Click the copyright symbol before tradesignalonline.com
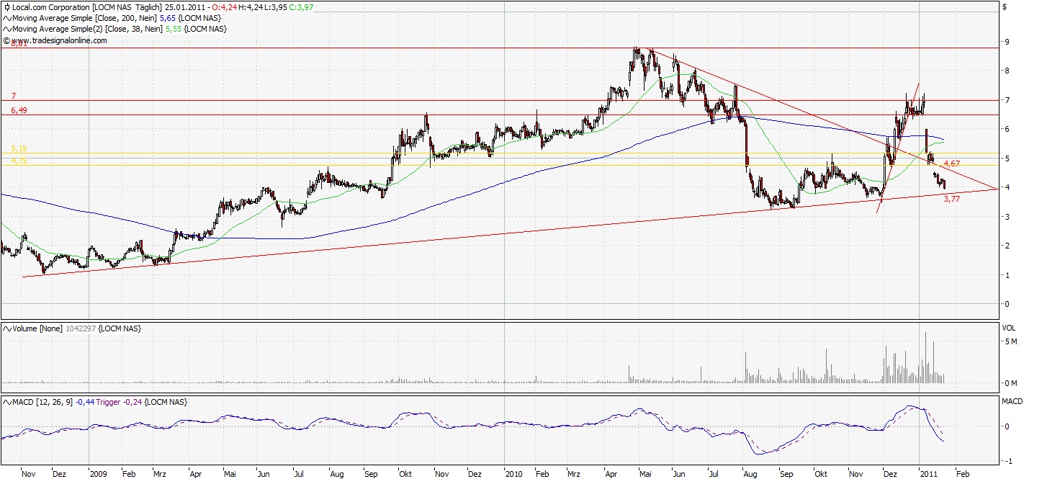Viewport: 1042px width, 479px height. [x=6, y=41]
